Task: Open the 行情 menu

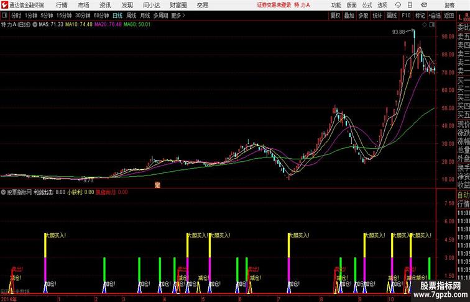Action: click(x=62, y=5)
